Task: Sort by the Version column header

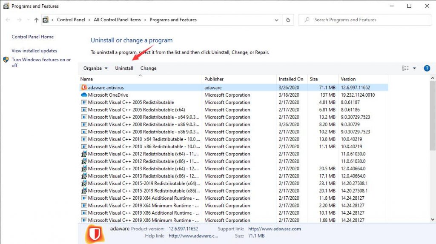Action: 363,79
